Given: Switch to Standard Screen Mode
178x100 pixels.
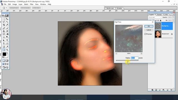Looking at the screenshot, I should click(3, 64).
